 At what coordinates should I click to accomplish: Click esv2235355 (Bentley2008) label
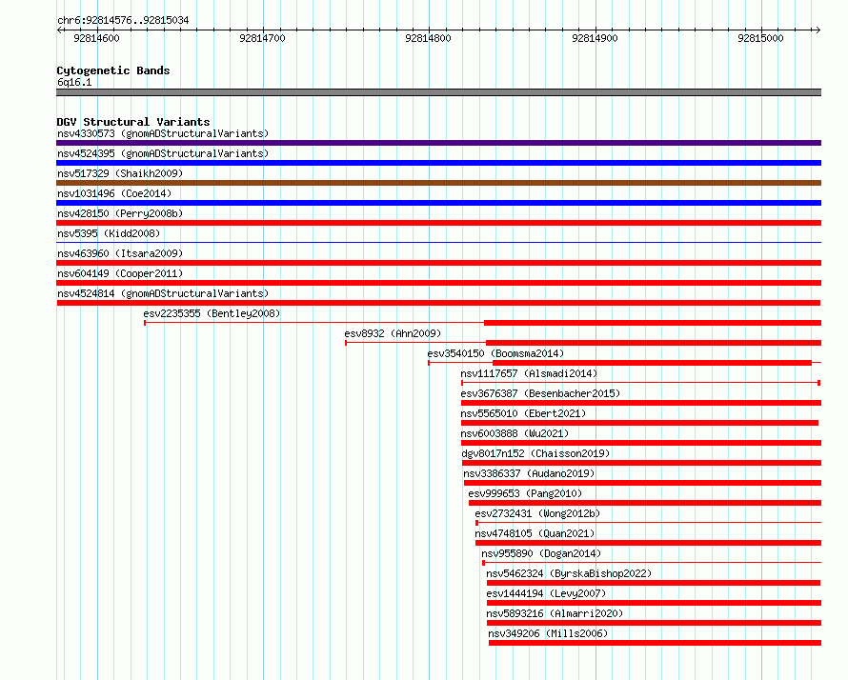pos(212,313)
